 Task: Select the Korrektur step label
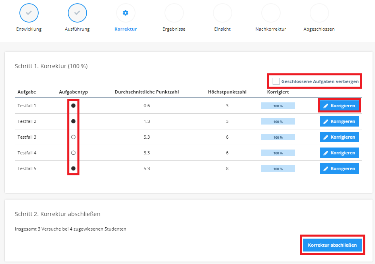(125, 29)
